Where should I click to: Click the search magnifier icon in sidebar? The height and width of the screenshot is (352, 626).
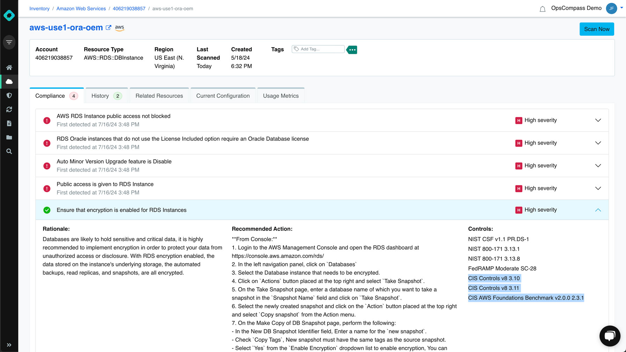9,151
